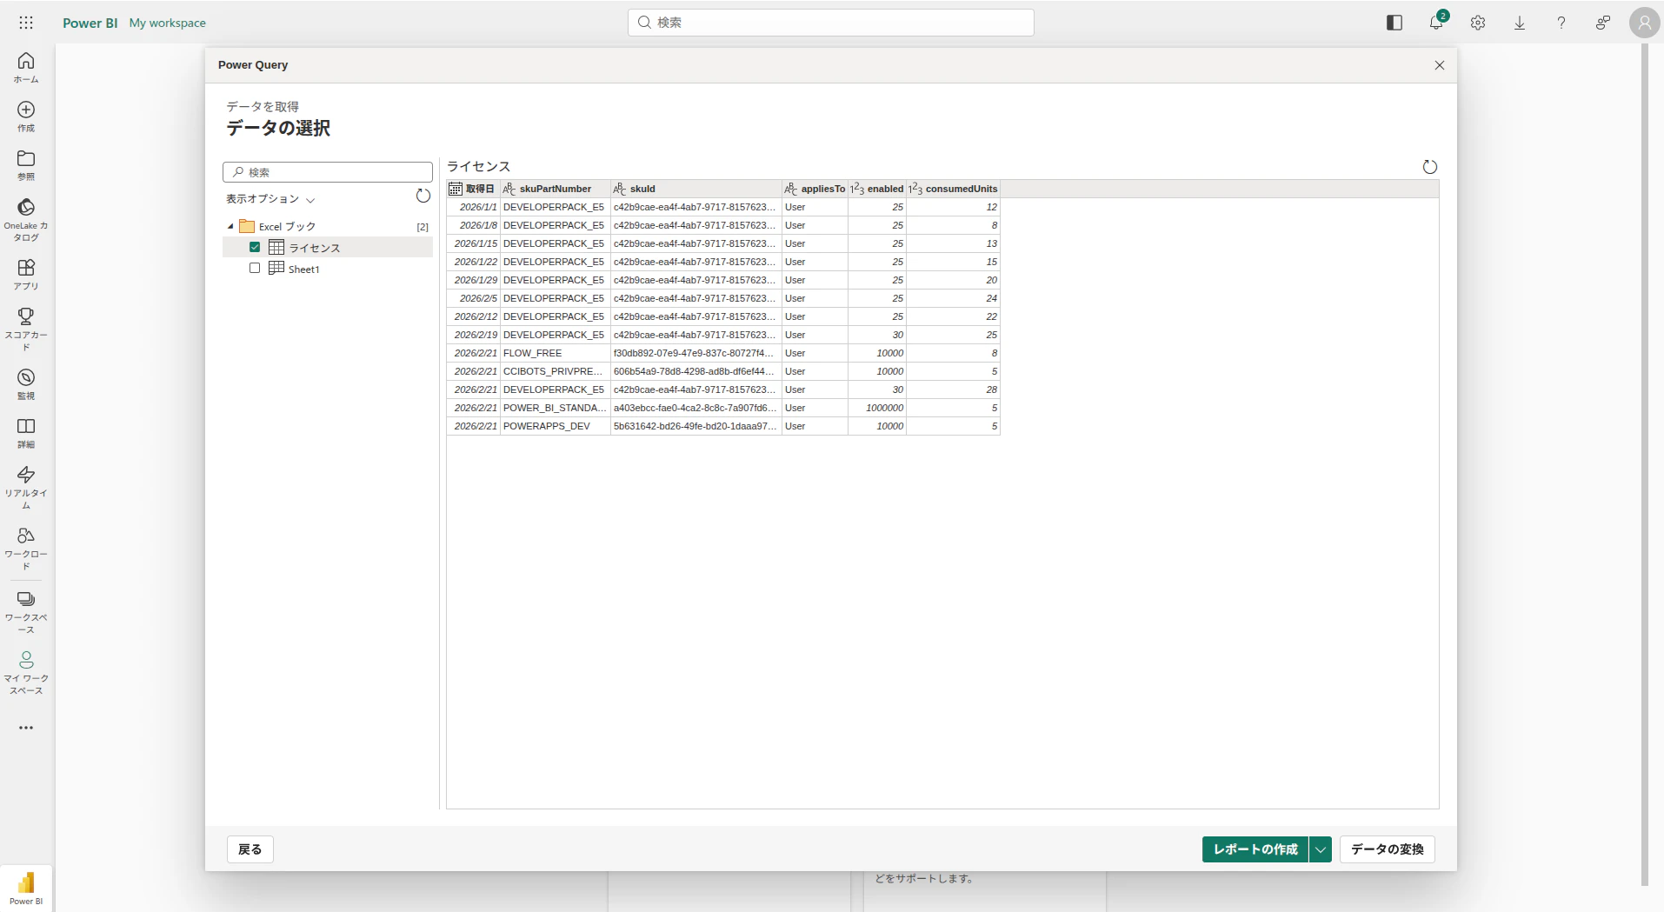Click the enabled column header
Screen dimensions: 1664x912
(x=877, y=189)
